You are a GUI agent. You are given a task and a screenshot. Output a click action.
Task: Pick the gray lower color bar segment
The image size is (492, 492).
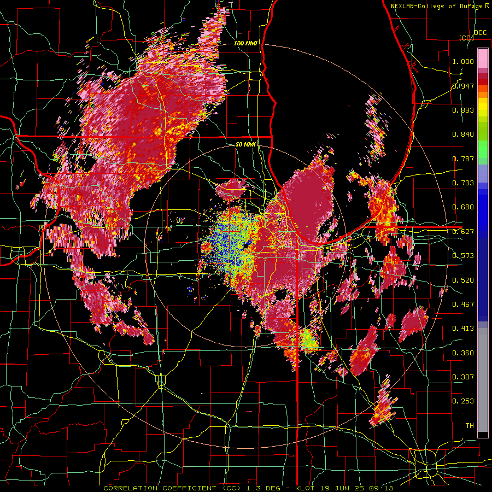click(x=483, y=380)
